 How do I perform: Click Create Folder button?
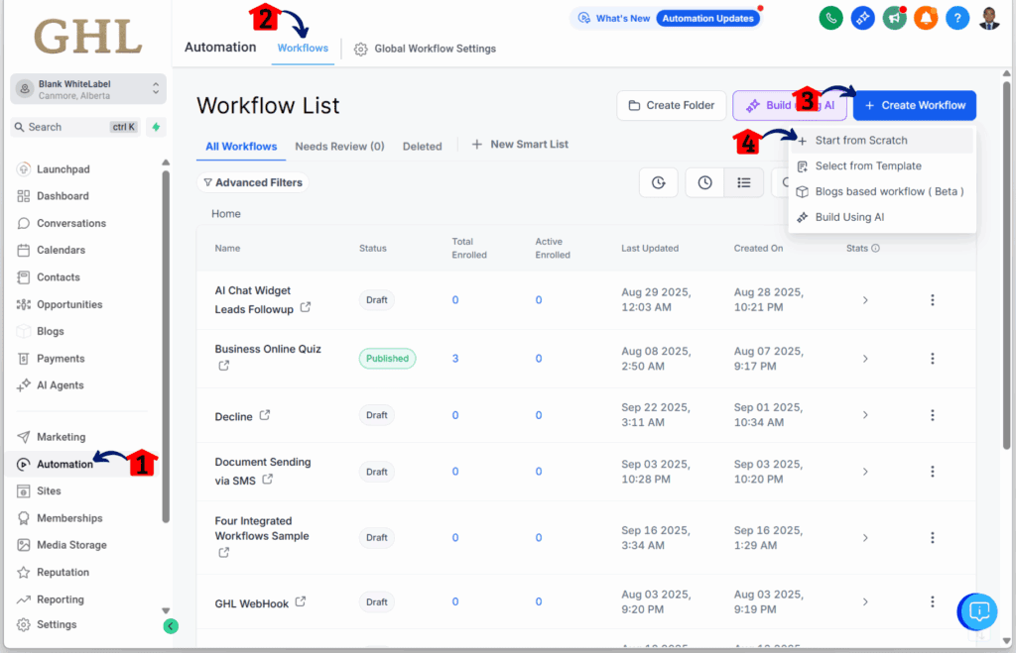point(672,105)
